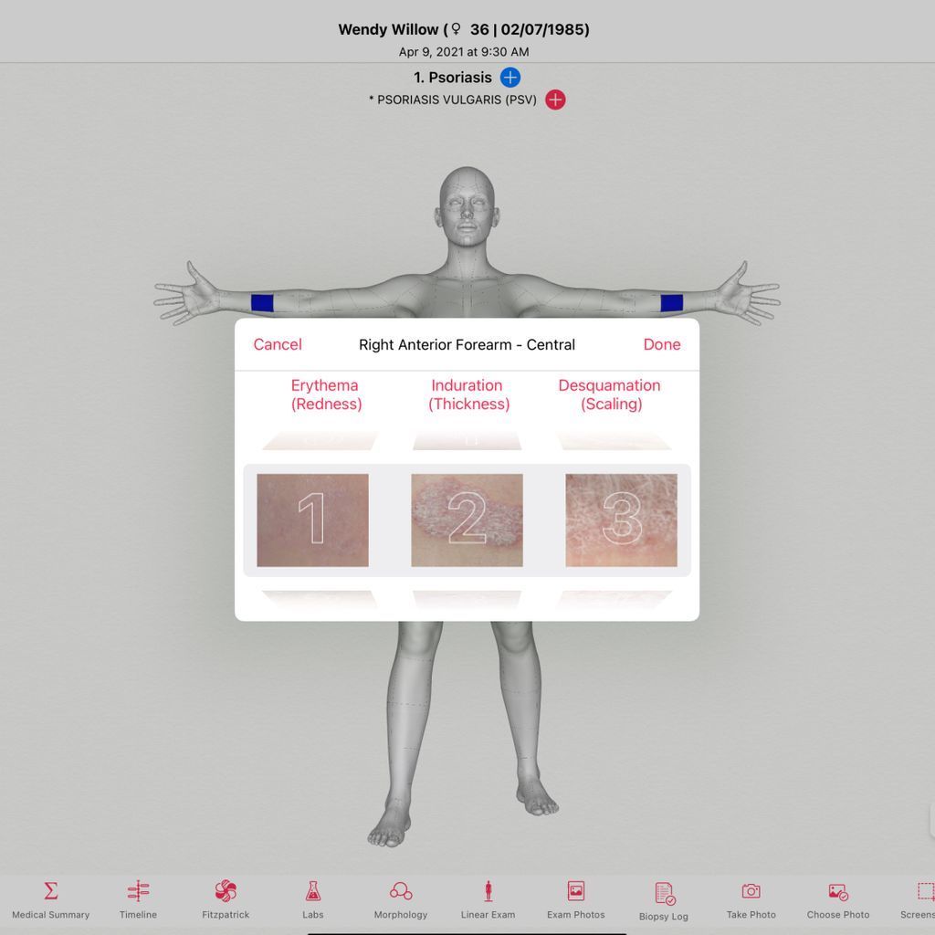Tap the 3D model's head
This screenshot has width=935, height=935.
467,205
